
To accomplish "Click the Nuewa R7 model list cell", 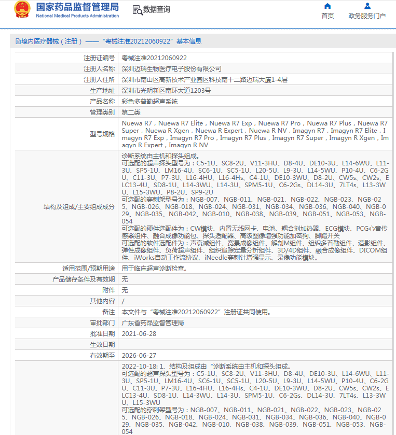I will (255, 134).
